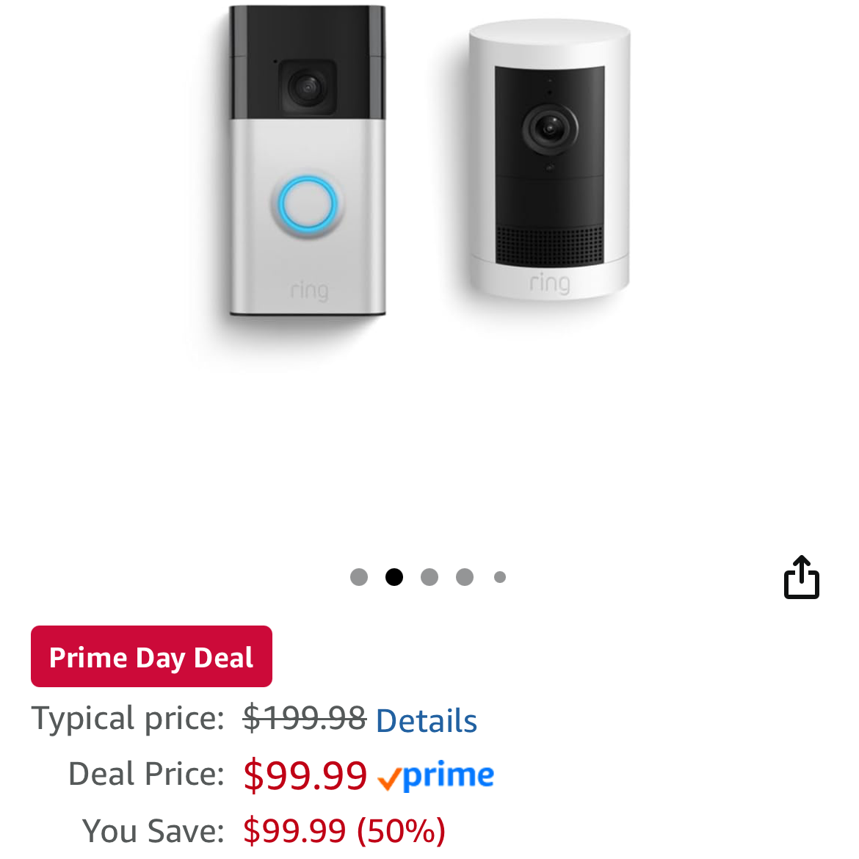Click the Prime logo next to the deal price

click(x=435, y=776)
